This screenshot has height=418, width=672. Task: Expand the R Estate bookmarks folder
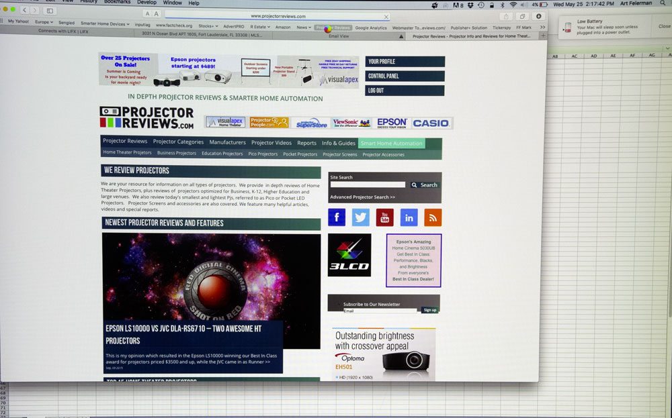pos(260,27)
